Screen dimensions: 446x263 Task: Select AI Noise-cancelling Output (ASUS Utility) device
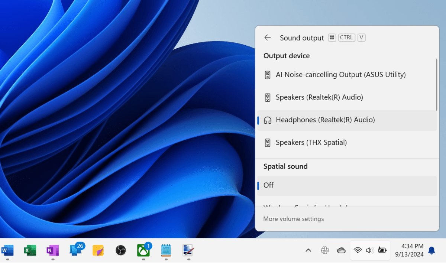(x=347, y=75)
